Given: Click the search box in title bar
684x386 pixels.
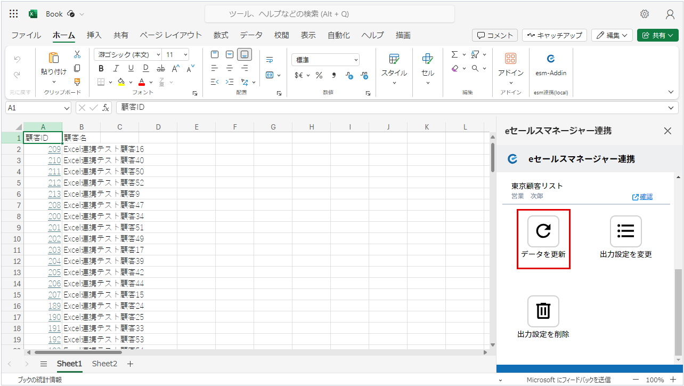Looking at the screenshot, I should 330,14.
